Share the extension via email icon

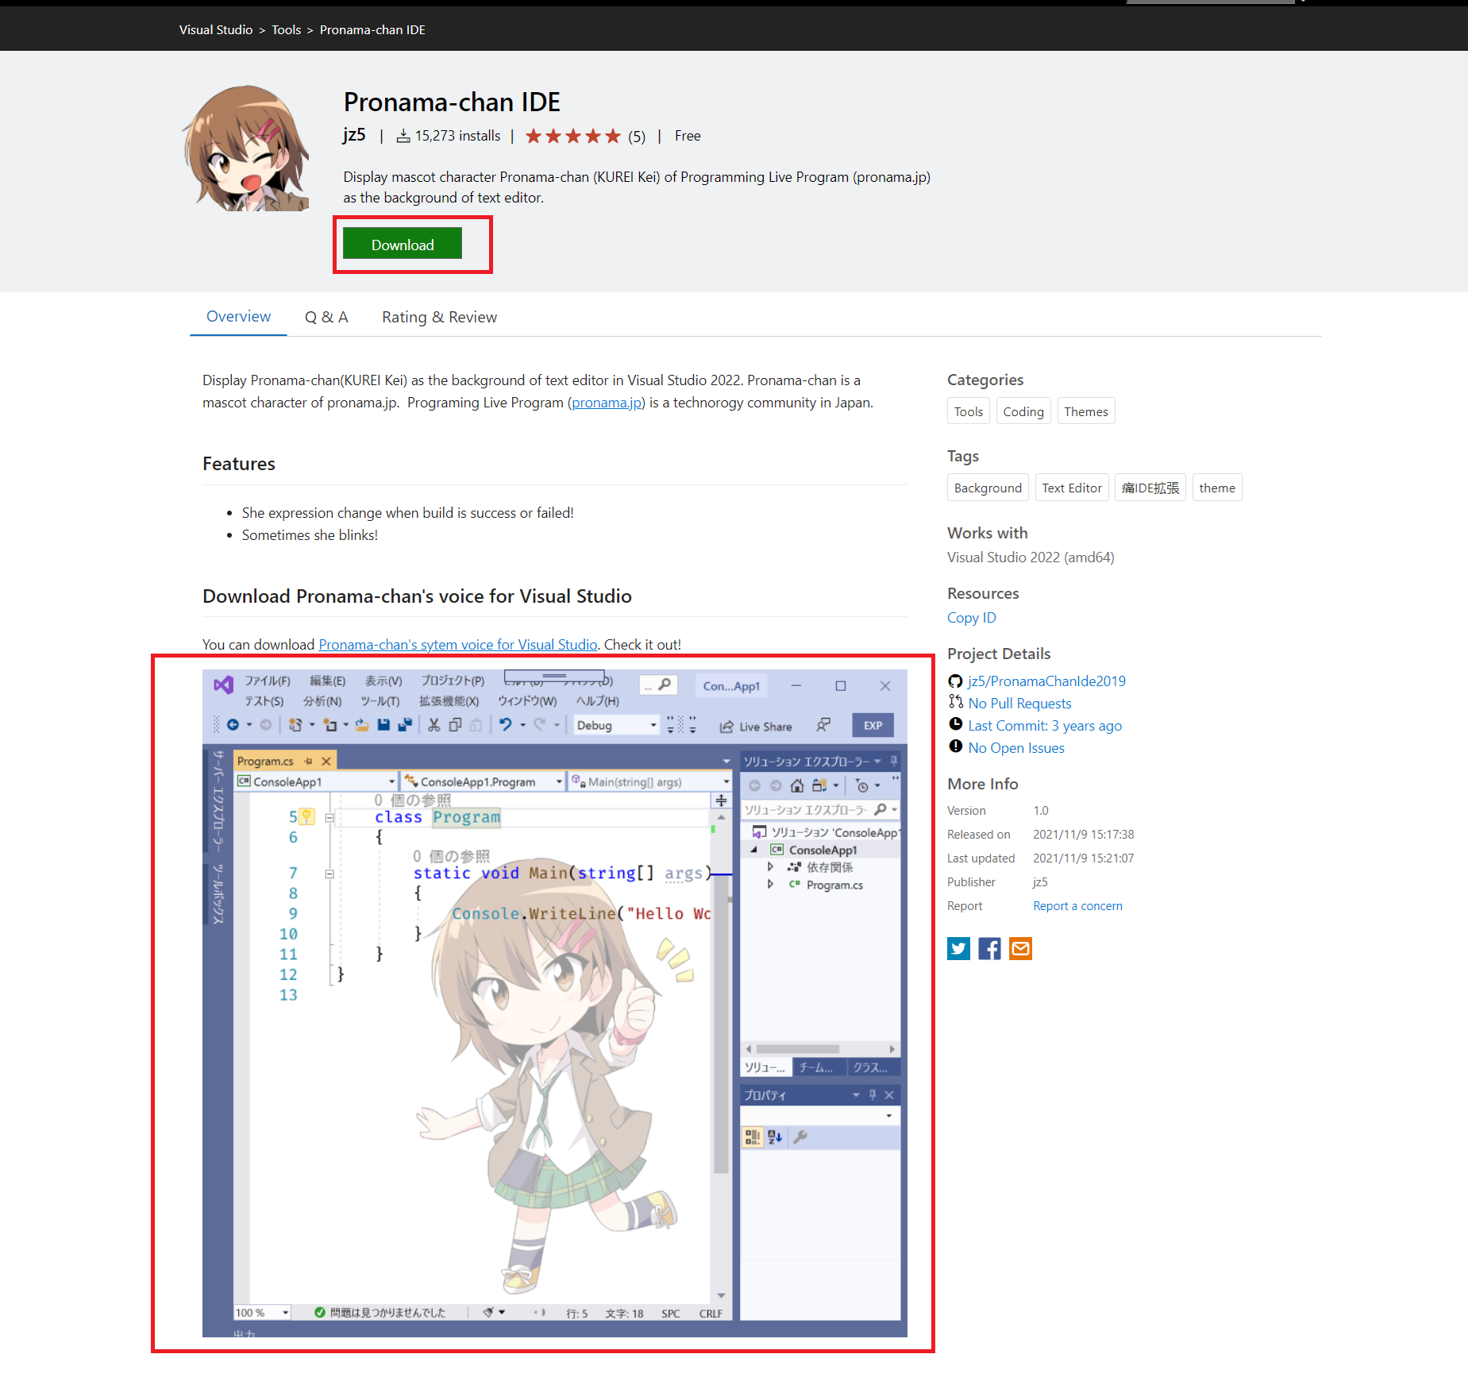1020,948
